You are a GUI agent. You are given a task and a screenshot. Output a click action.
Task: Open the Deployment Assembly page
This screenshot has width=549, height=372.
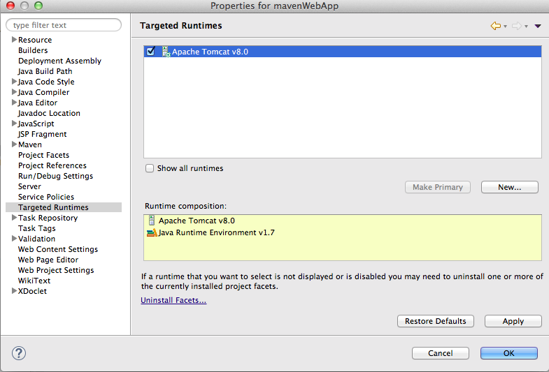pos(59,61)
